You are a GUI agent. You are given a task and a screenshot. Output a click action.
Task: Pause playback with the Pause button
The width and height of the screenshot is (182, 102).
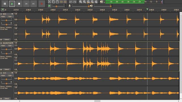pos(5,4)
